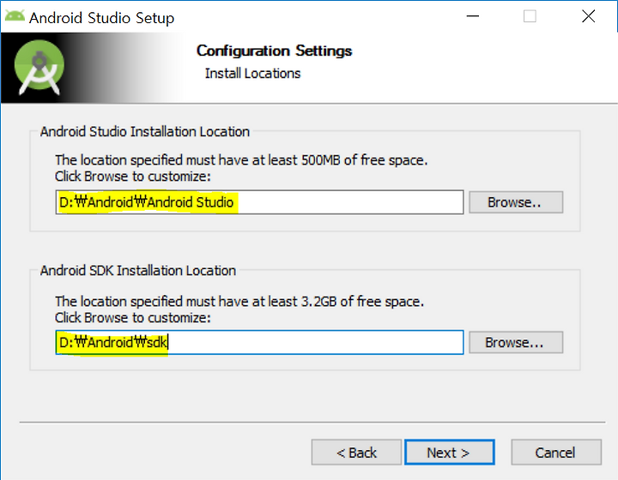Click the disabled maximize window icon

(x=530, y=16)
